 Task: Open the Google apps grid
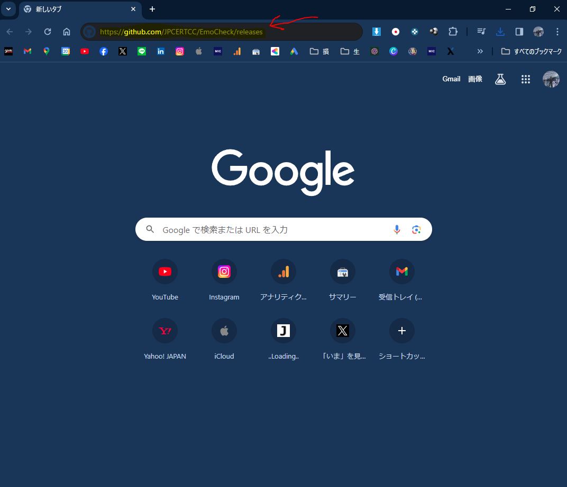[x=526, y=79]
